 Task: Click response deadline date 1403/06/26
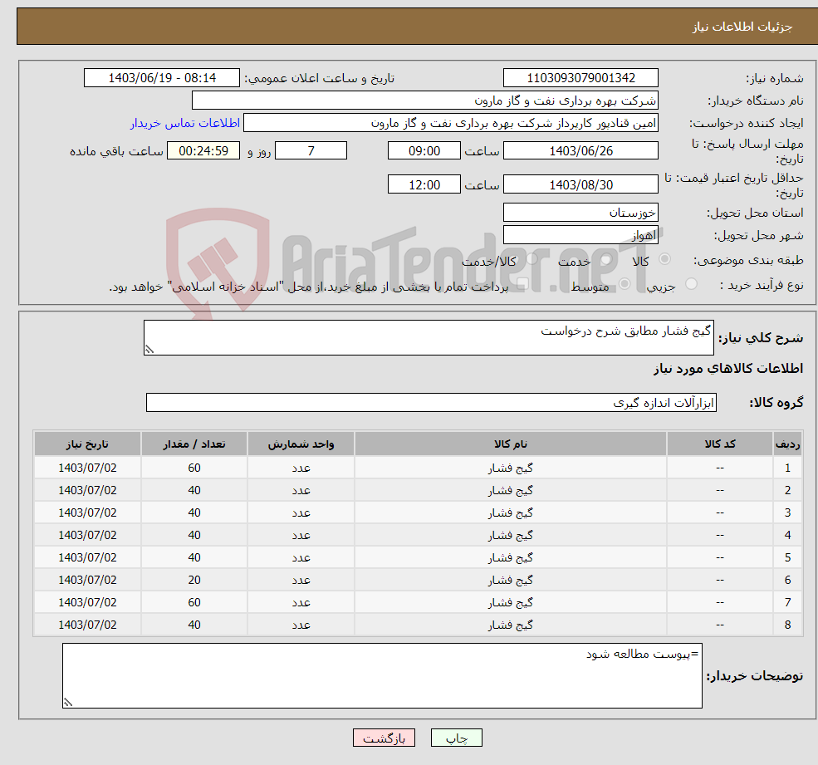580,151
